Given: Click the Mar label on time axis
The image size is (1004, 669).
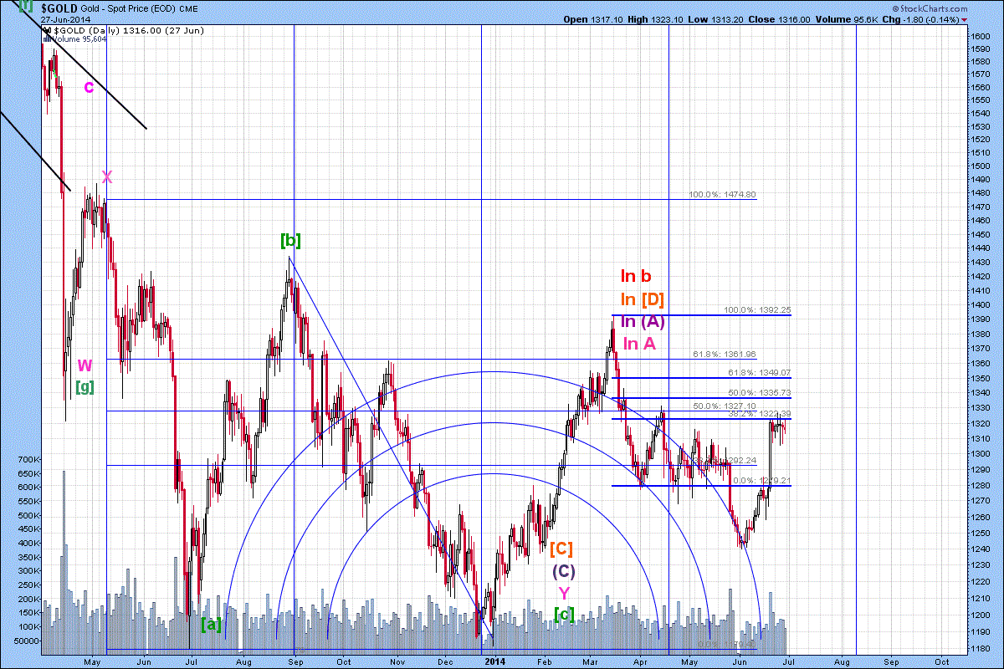Looking at the screenshot, I should (590, 661).
